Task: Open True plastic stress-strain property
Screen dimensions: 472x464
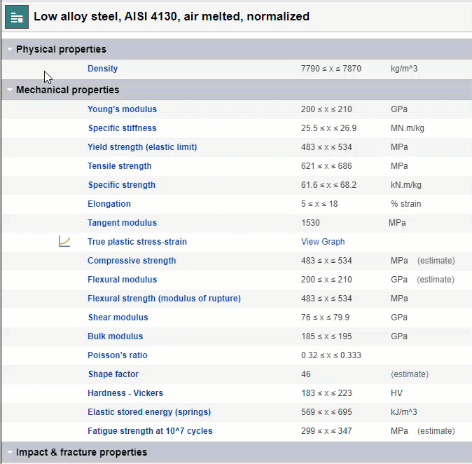Action: coord(137,242)
